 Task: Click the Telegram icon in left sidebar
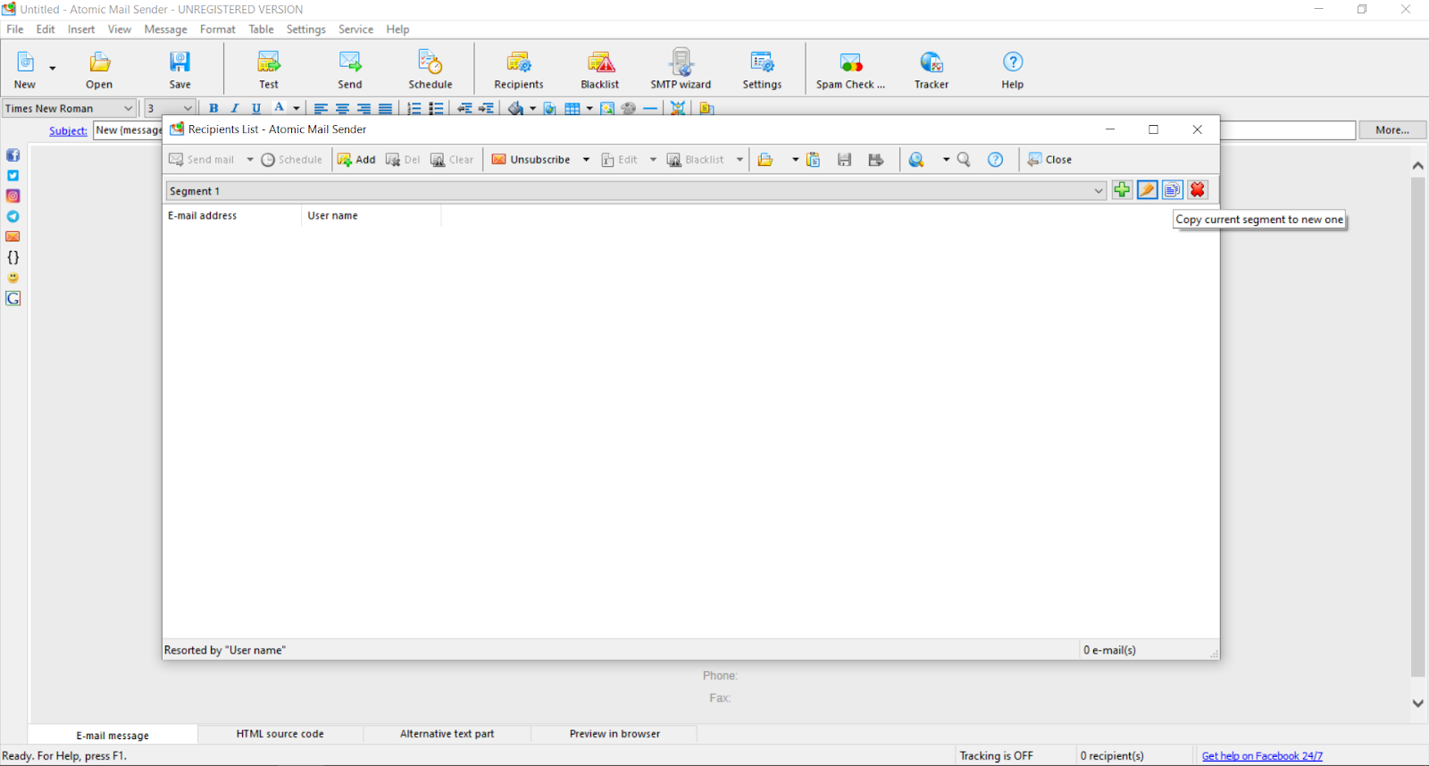coord(13,216)
